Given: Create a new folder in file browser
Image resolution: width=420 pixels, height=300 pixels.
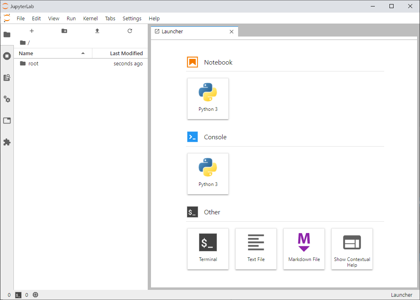Looking at the screenshot, I should pos(64,31).
